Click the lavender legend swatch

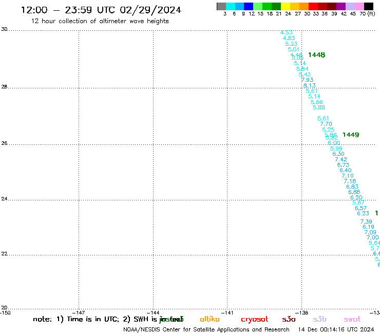(x=350, y=6)
